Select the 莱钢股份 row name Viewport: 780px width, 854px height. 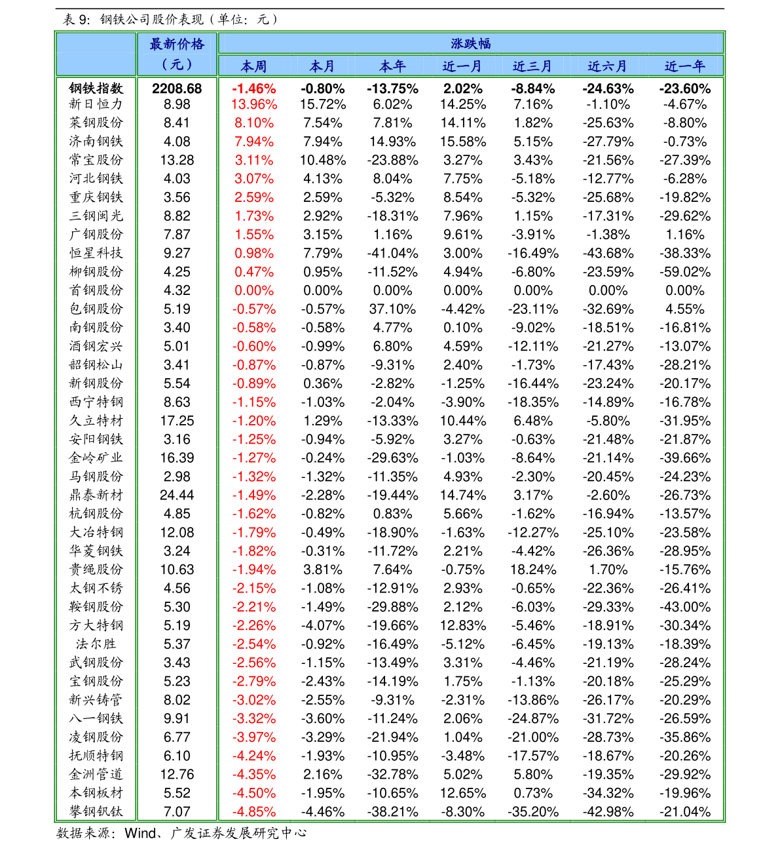coord(96,123)
